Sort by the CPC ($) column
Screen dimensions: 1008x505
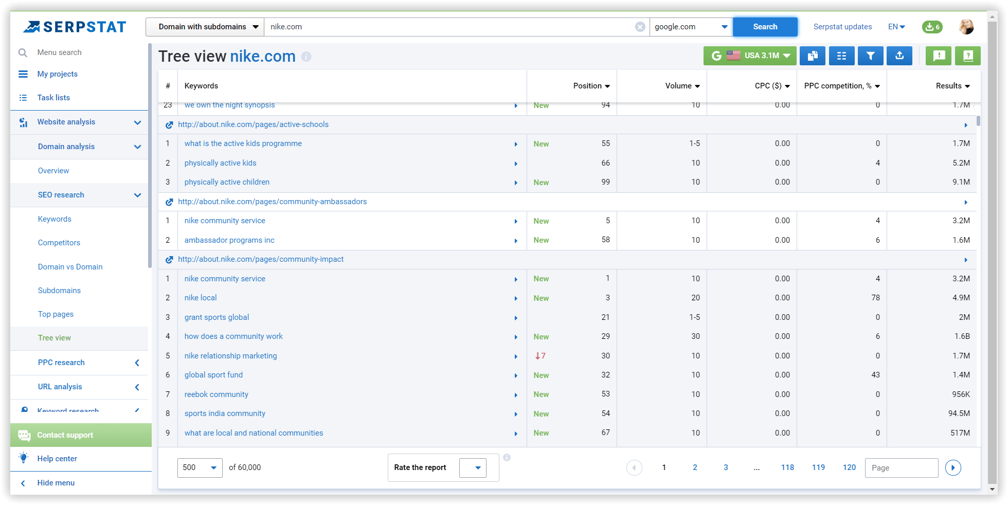coord(772,86)
